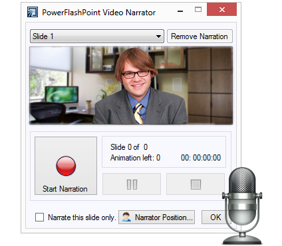The width and height of the screenshot is (282, 246).
Task: Click the 'Animation left: 0' text
Action: point(135,158)
